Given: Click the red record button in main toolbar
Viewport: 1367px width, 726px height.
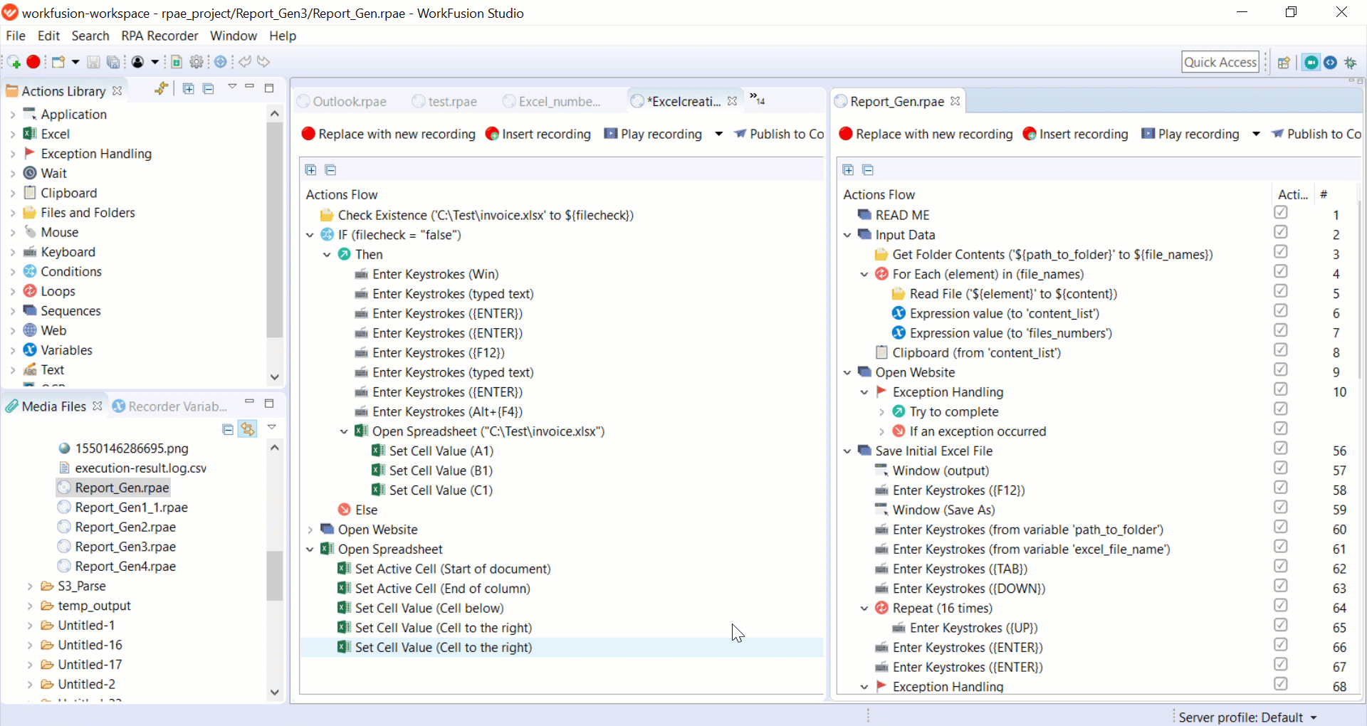Looking at the screenshot, I should coord(33,62).
